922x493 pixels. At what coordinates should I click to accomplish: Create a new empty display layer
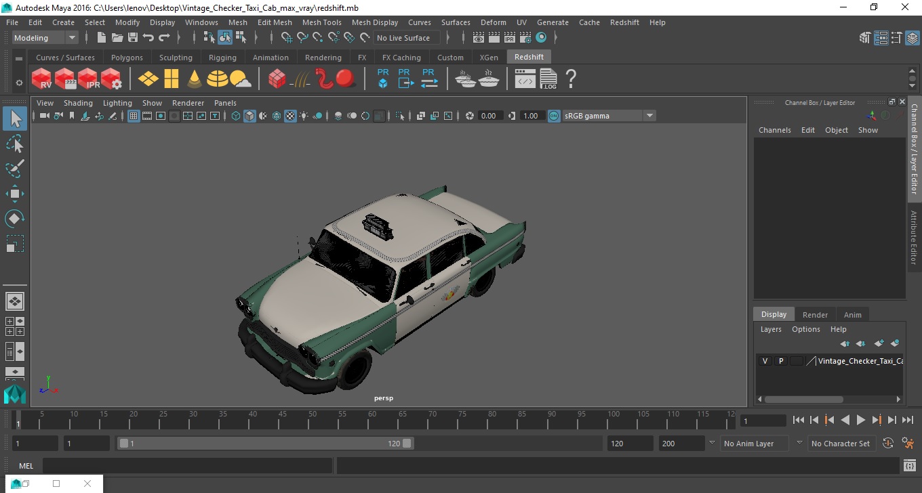point(879,343)
